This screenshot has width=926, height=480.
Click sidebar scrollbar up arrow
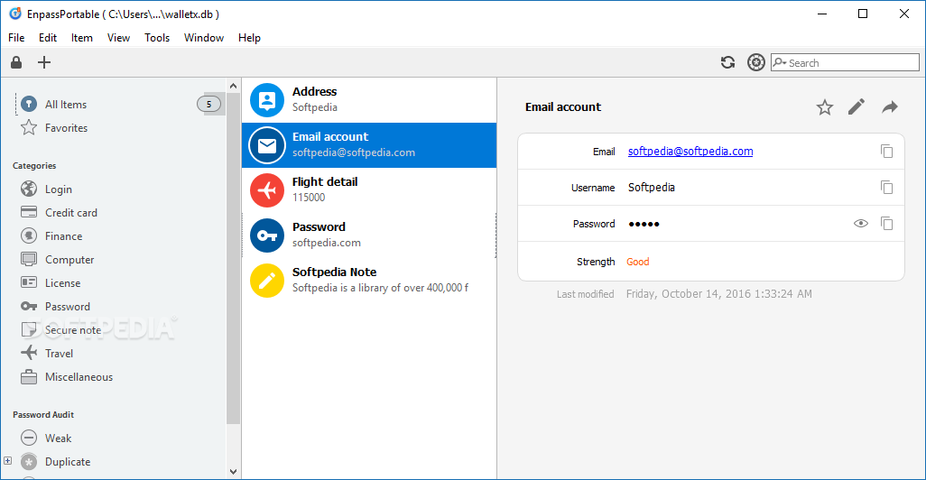point(233,86)
